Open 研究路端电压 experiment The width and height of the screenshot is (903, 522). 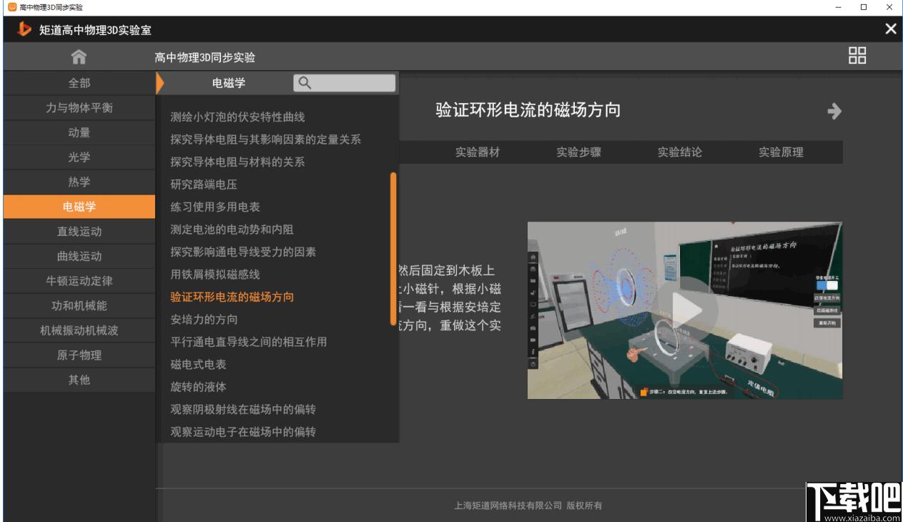click(x=204, y=184)
